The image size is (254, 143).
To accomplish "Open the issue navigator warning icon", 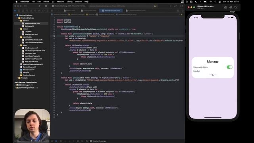I will (x=31, y=11).
